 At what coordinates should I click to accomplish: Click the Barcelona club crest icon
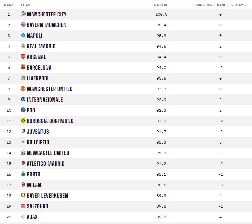(x=23, y=68)
